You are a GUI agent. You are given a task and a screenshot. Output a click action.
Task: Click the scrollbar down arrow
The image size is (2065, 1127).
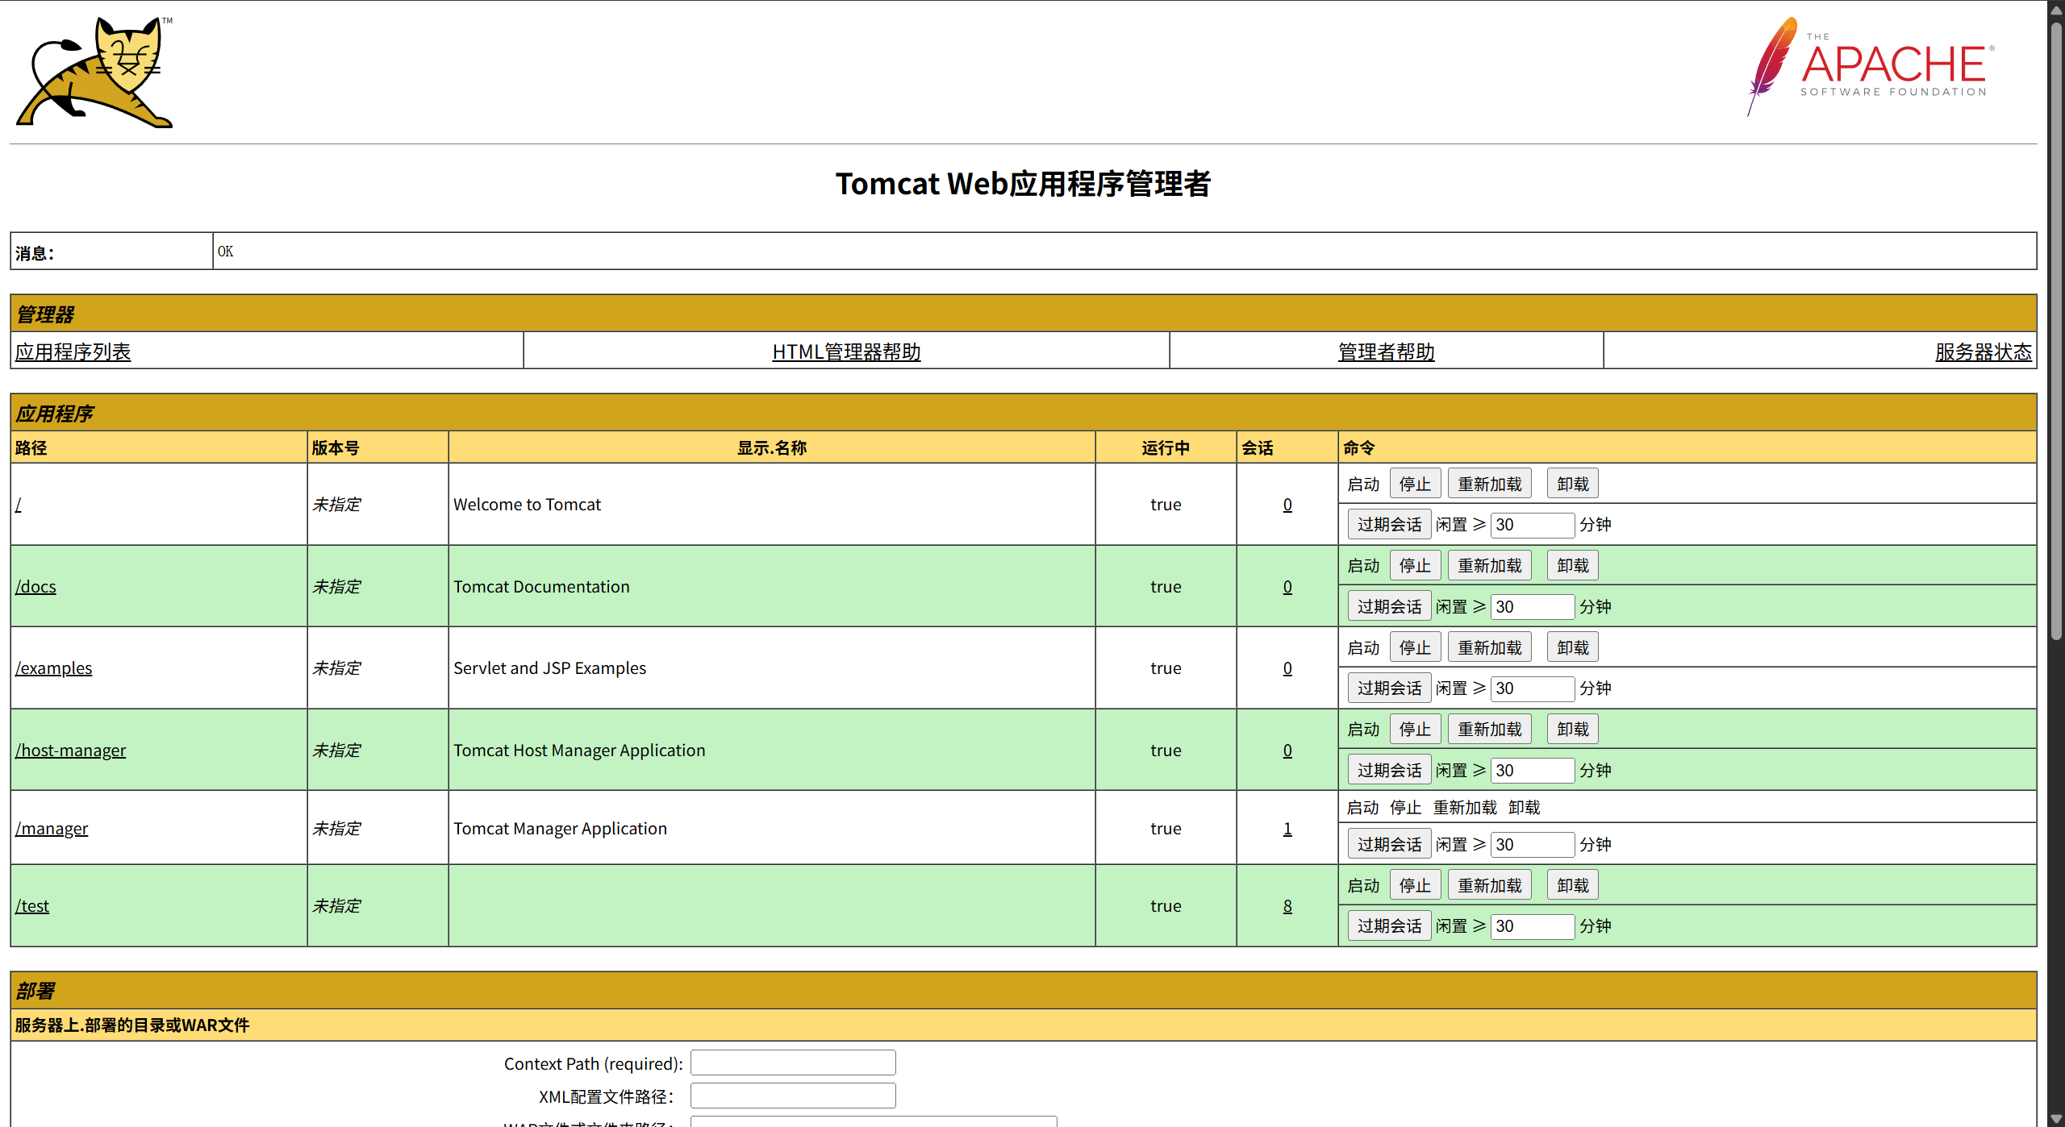2056,1119
